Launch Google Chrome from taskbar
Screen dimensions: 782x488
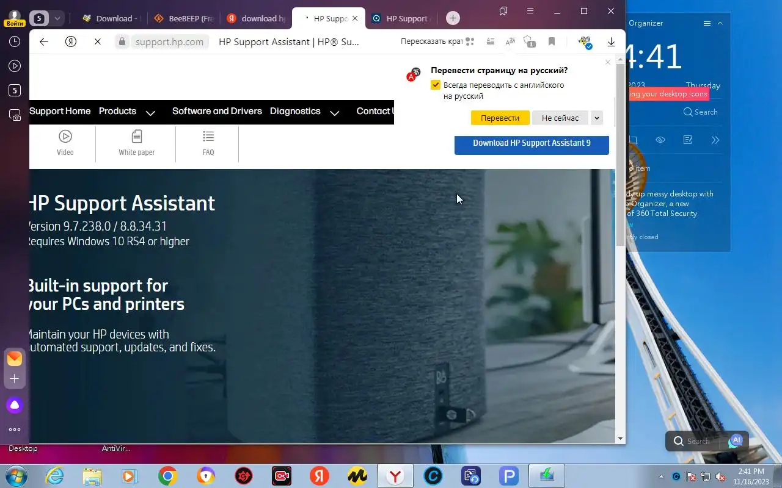167,476
